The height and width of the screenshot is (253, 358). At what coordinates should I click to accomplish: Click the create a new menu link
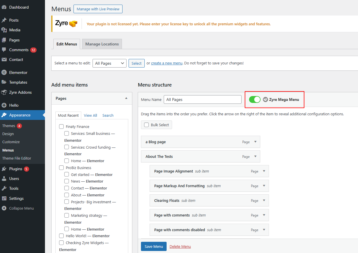point(167,63)
